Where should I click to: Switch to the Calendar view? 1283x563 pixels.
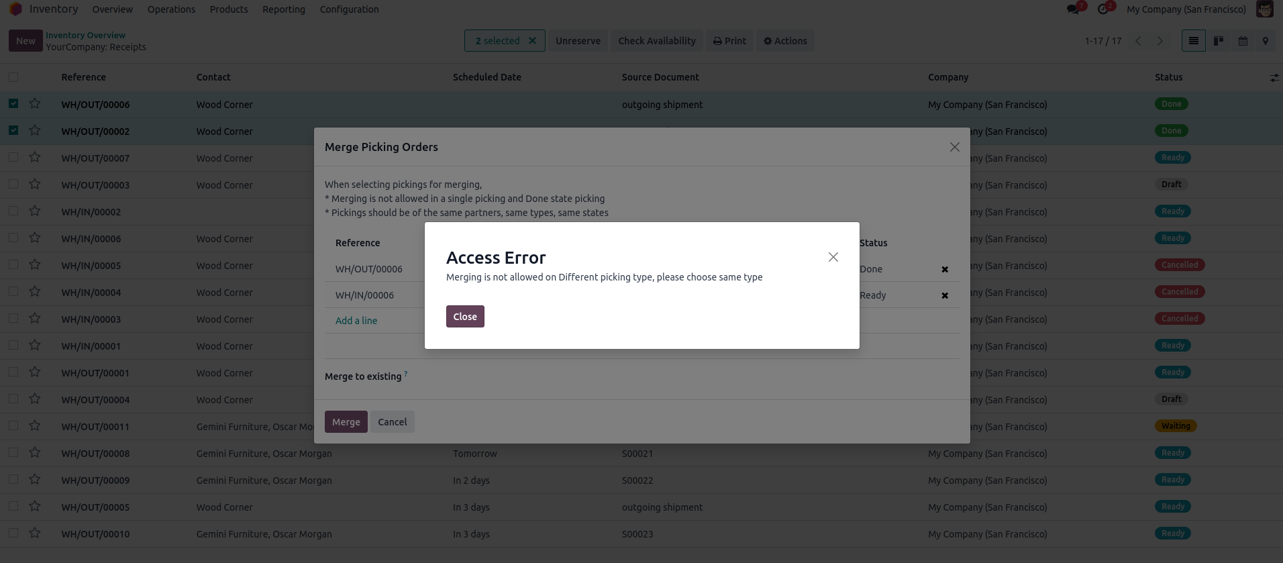pos(1243,41)
